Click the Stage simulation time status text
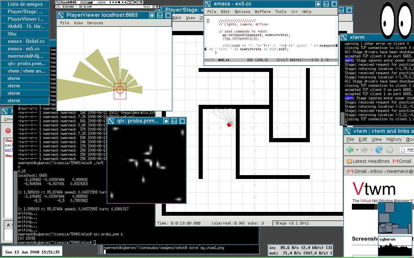Image resolution: width=414 pixels, height=258 pixels. [179, 223]
